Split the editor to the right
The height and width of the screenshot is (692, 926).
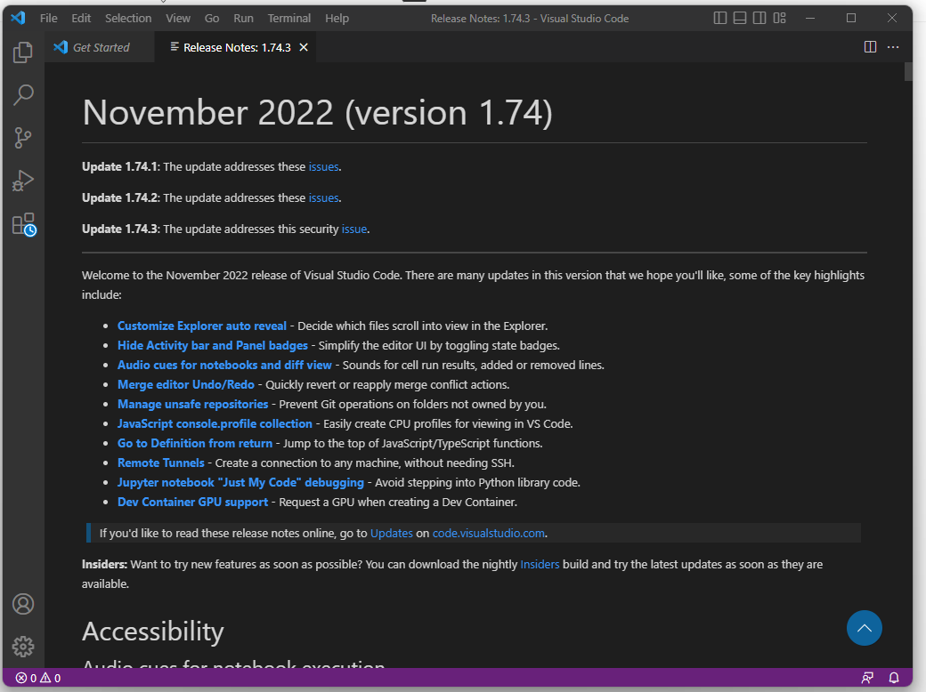tap(870, 47)
